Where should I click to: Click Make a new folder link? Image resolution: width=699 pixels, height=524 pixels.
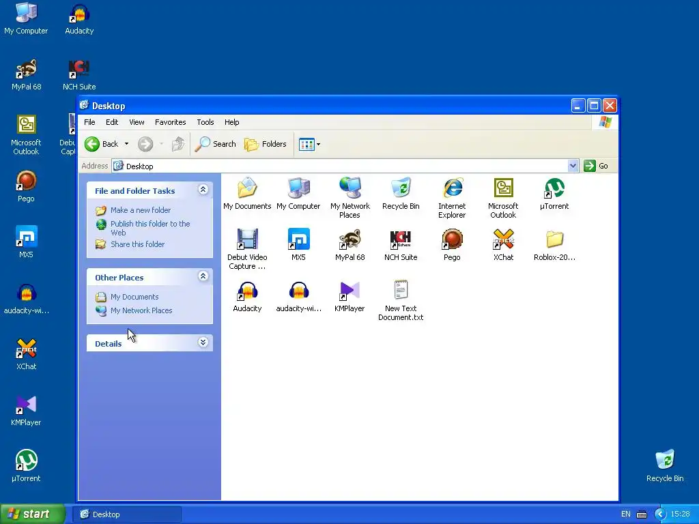[x=141, y=210]
